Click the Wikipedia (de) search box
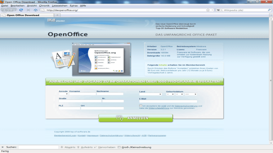Screen dimensions: 273x153 tap(245, 10)
